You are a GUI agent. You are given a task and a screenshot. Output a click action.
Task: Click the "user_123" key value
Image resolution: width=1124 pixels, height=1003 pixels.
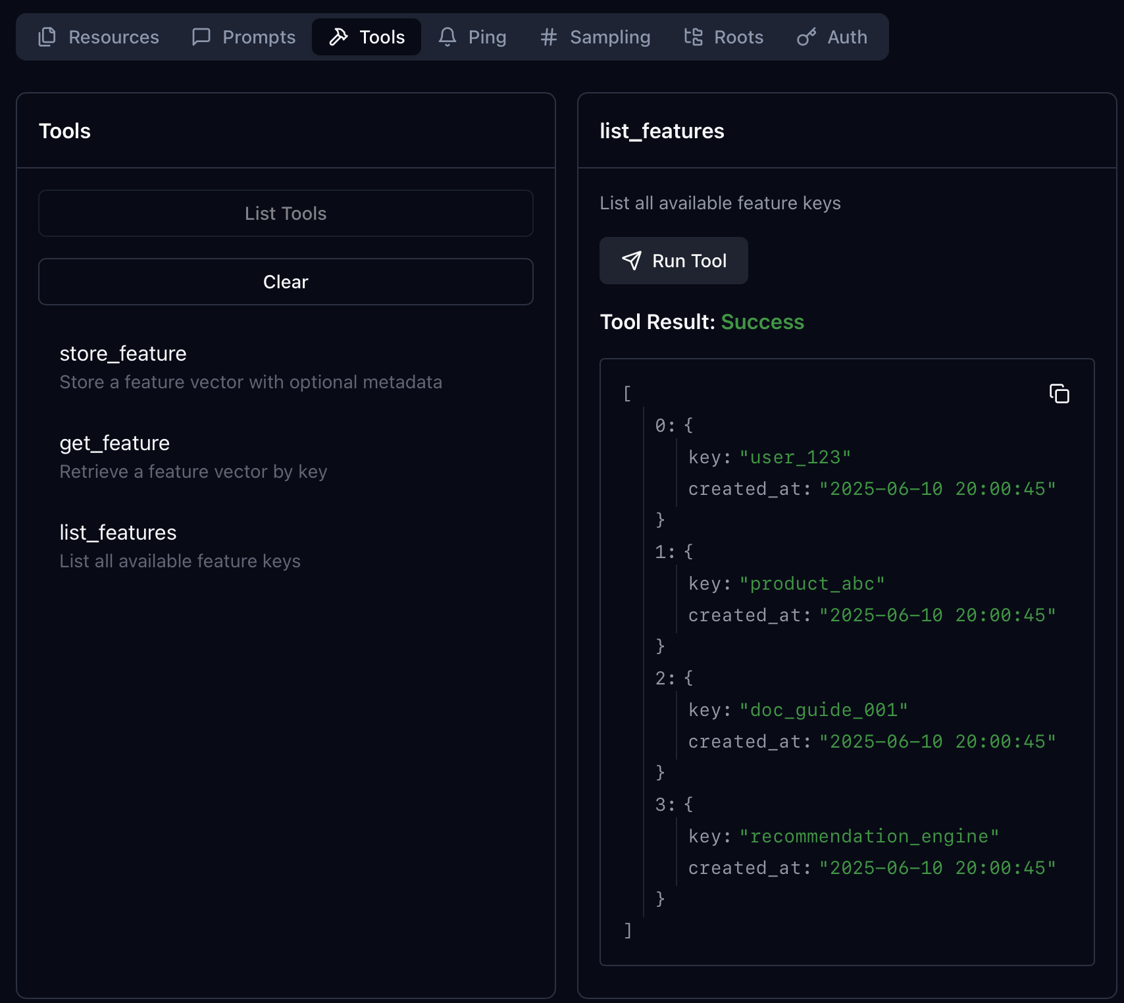click(795, 457)
